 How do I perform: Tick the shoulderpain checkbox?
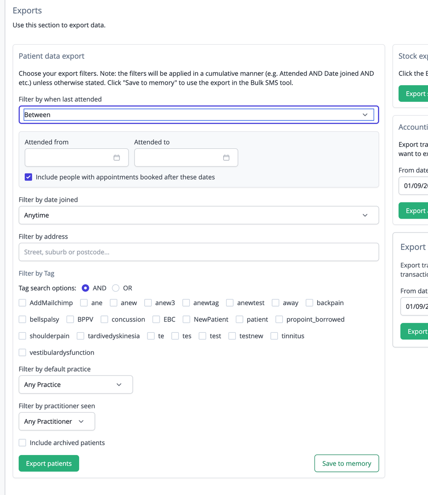[x=22, y=336]
